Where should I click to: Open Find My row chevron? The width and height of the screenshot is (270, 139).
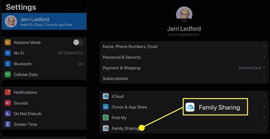pyautogui.click(x=264, y=118)
